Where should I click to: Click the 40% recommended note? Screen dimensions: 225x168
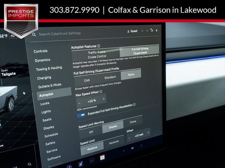coord(87,108)
